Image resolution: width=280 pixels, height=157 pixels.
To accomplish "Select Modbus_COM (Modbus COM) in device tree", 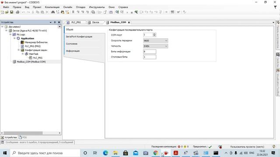I will 31,61.
